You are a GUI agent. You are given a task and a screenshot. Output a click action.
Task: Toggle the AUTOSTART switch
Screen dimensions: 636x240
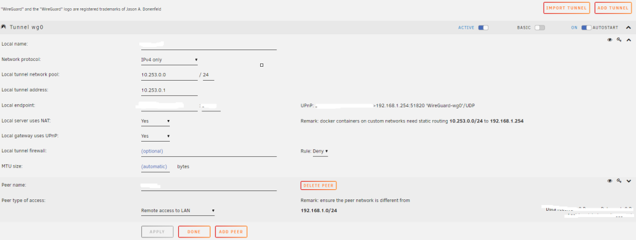(586, 27)
